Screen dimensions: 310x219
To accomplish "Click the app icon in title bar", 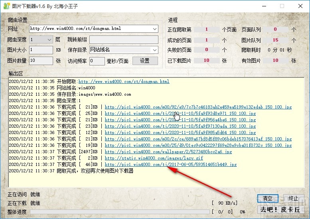I will click(x=6, y=6).
